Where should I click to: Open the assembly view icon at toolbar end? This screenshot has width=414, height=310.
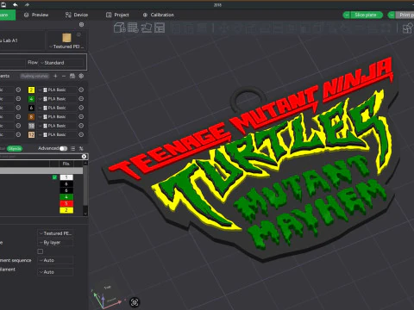click(407, 28)
